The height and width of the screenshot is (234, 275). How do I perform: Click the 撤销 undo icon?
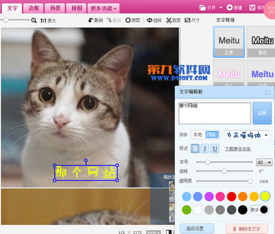click(91, 20)
